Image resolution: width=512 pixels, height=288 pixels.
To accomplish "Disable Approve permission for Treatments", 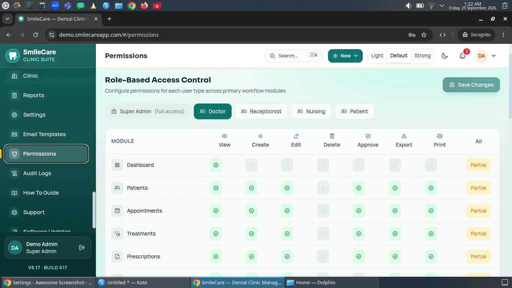I will 359,234.
